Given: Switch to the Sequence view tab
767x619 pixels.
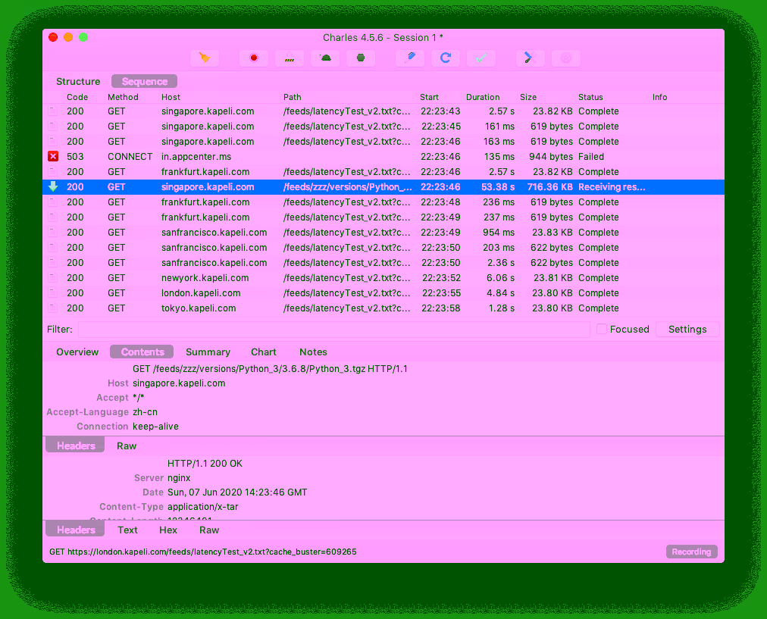Looking at the screenshot, I should coord(144,82).
